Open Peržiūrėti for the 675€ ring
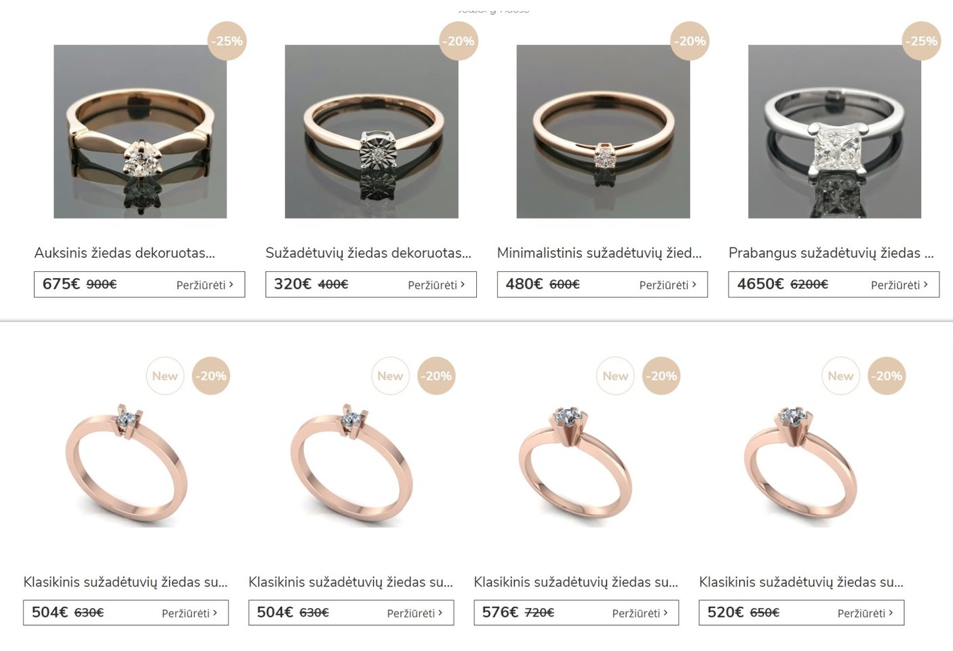Viewport: 953px width, 651px height. [205, 285]
